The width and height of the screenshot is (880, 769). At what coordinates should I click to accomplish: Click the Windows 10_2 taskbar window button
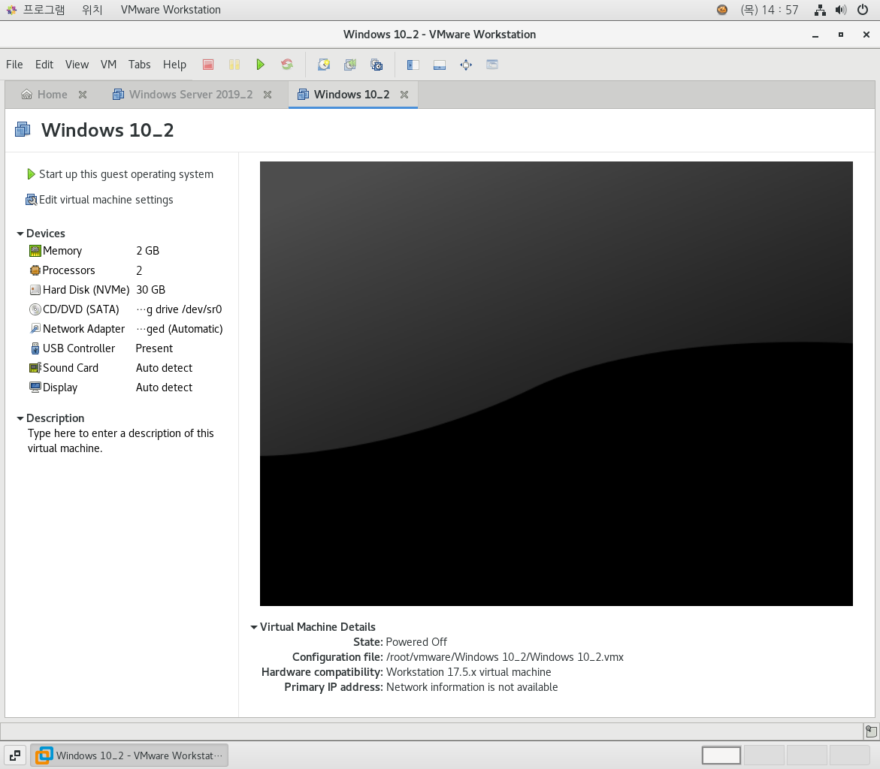pyautogui.click(x=129, y=755)
